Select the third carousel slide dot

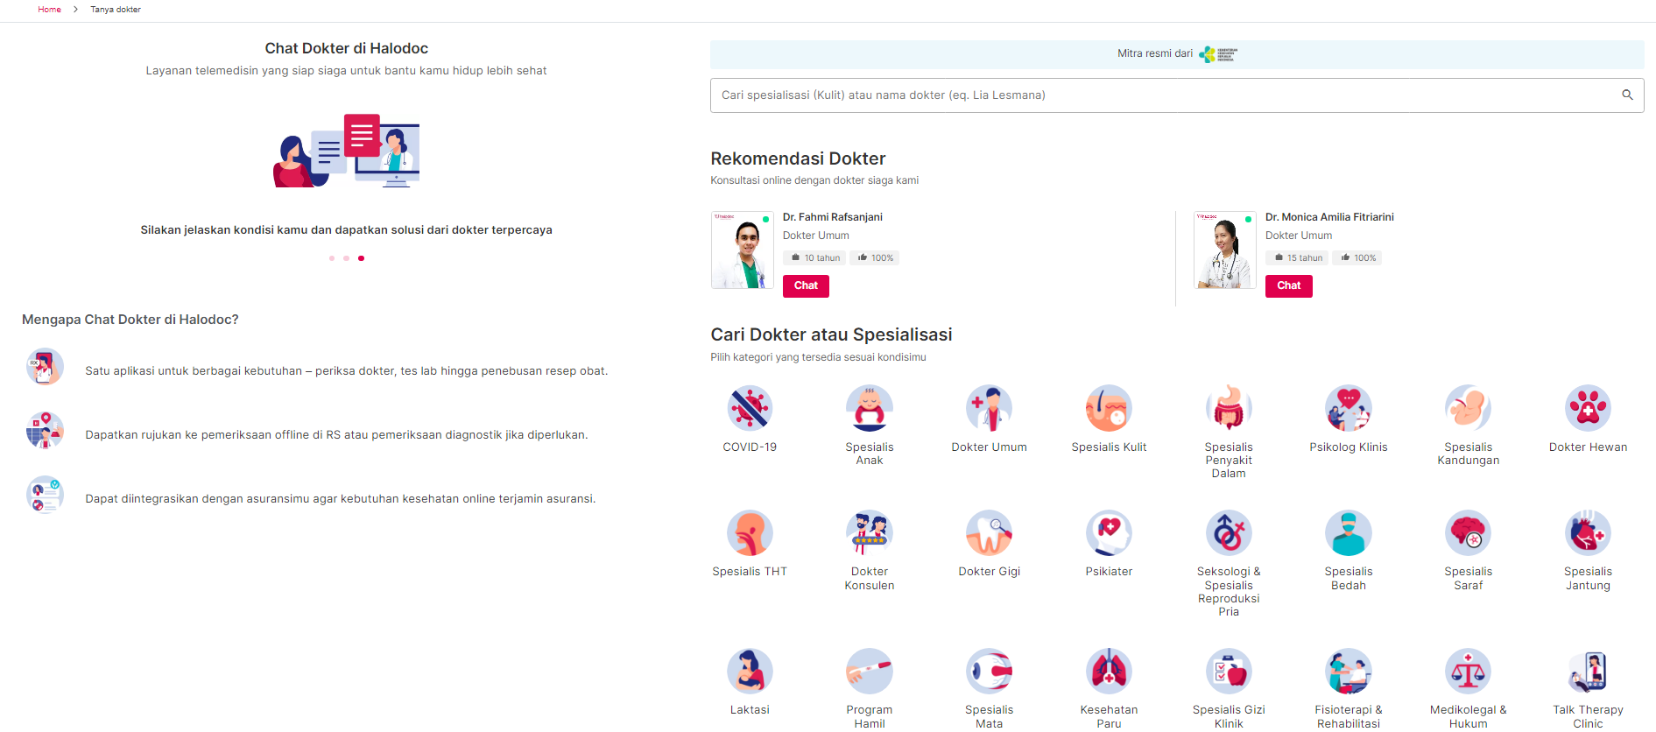[x=361, y=258]
